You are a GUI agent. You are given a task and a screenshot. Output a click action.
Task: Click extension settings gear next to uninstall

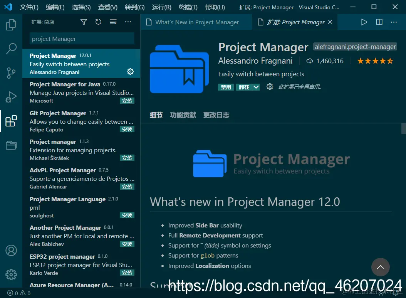(x=270, y=87)
